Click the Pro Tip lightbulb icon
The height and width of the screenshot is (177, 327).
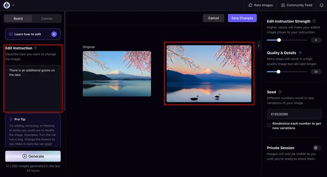click(x=11, y=119)
